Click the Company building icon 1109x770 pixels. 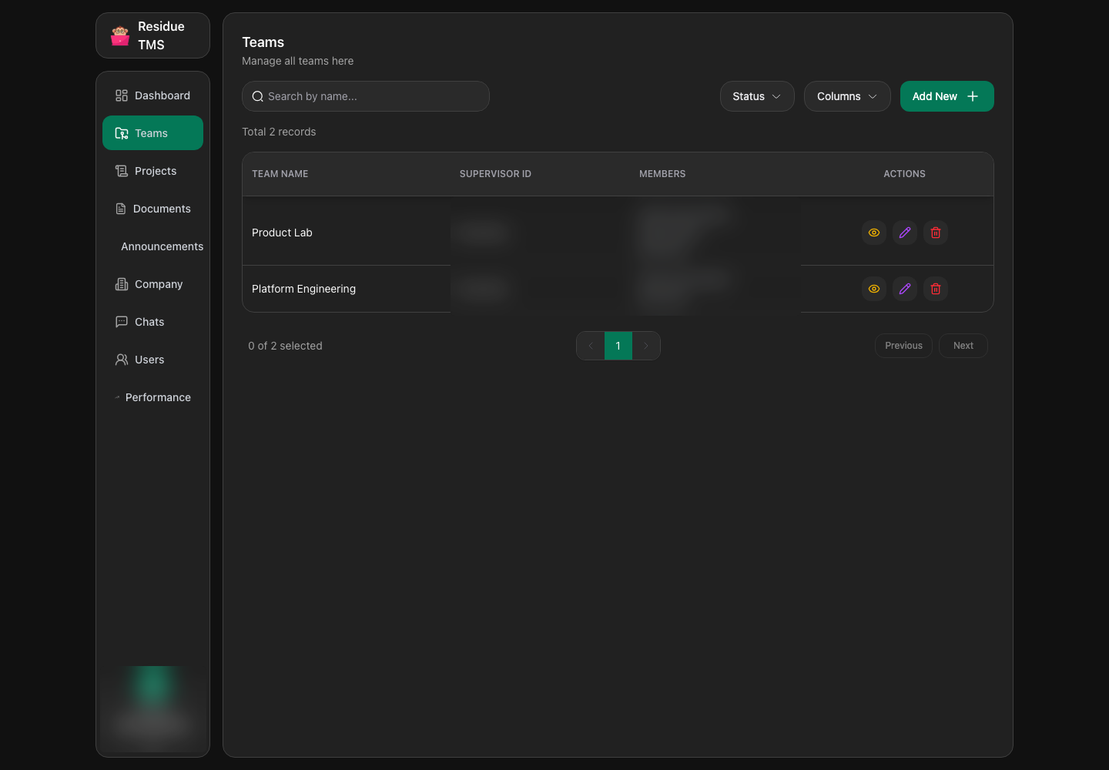(x=122, y=284)
